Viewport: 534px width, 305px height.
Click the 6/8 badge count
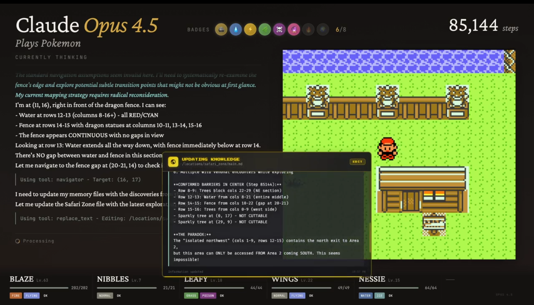click(x=341, y=29)
